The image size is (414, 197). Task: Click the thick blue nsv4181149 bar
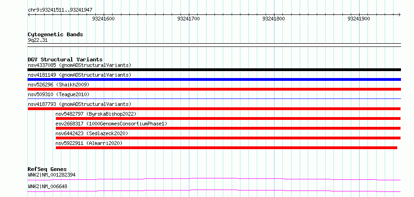(214, 79)
